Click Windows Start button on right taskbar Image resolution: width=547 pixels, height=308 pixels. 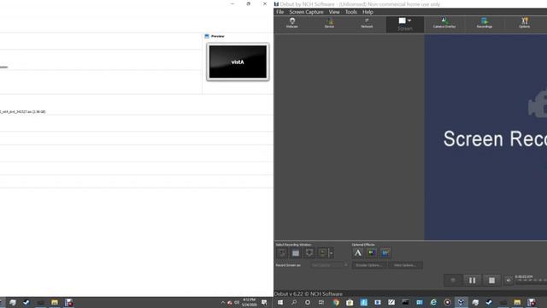click(x=280, y=302)
